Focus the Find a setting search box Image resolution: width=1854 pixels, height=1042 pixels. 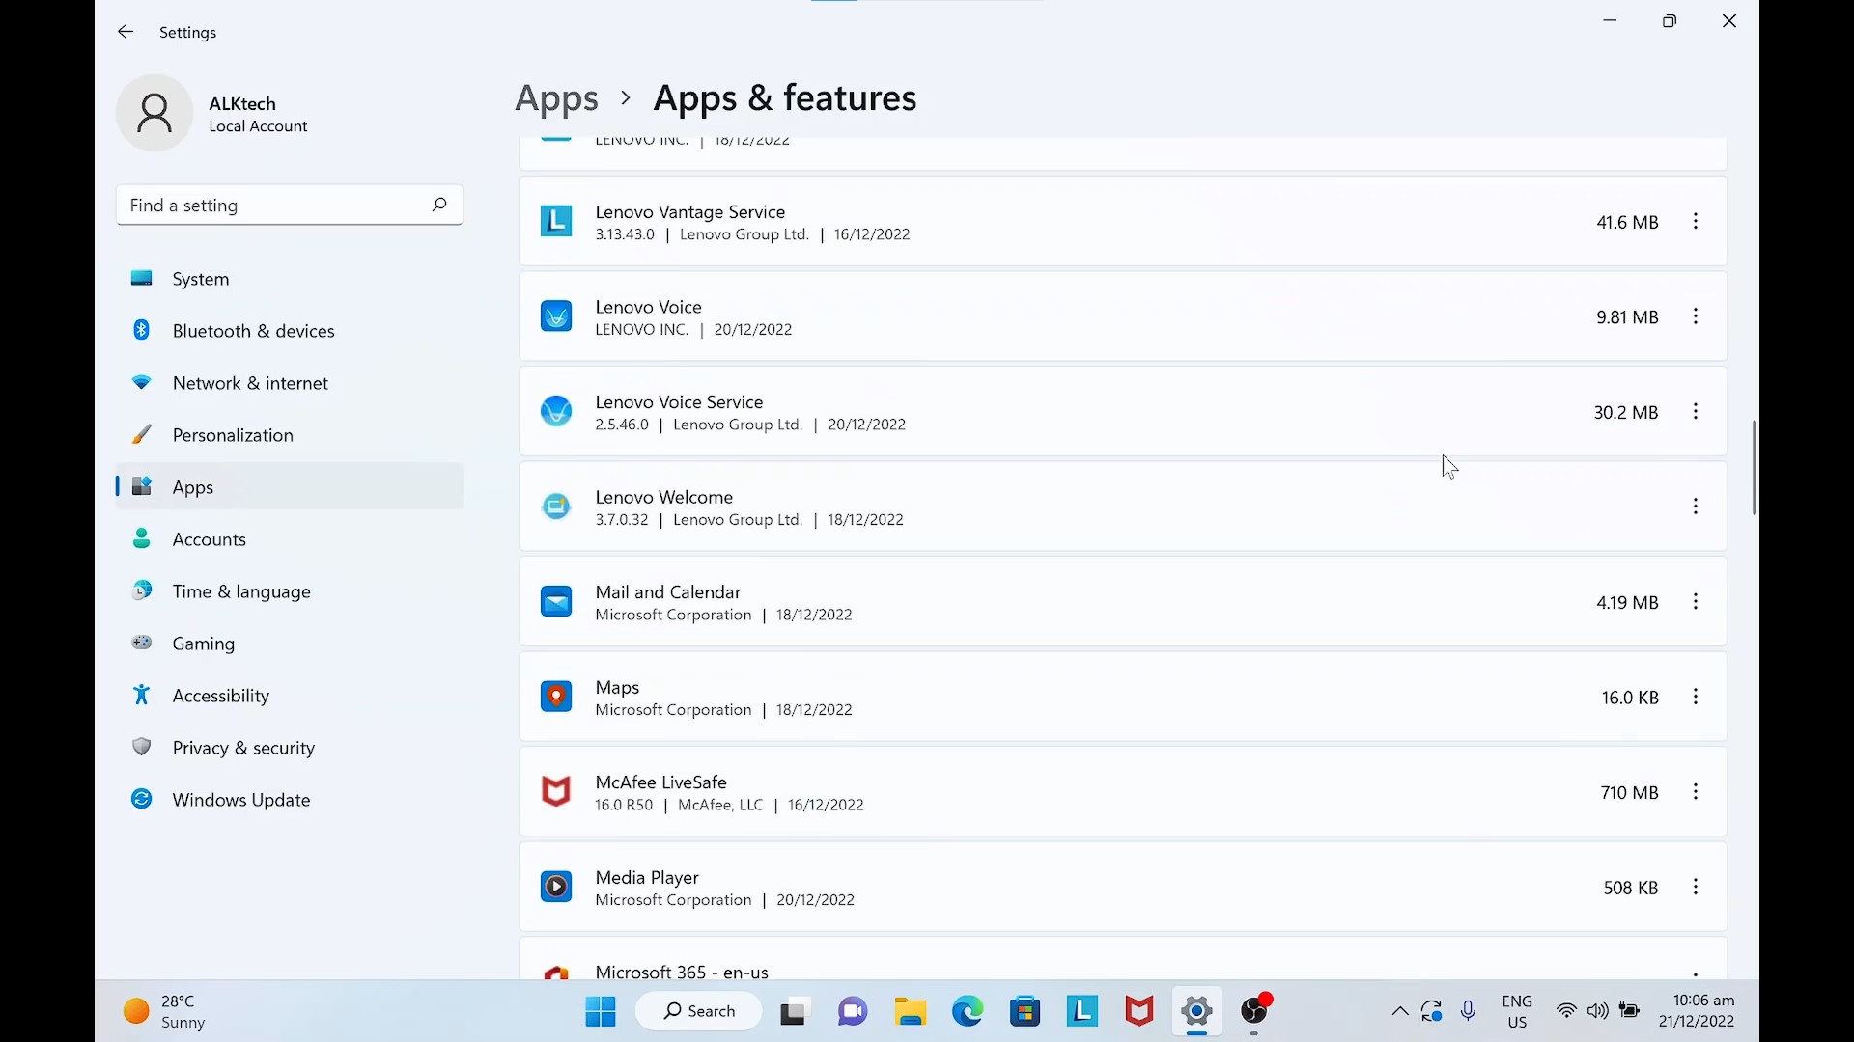tap(290, 205)
